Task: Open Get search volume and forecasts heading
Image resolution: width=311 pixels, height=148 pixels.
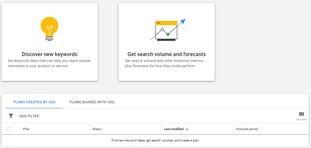Action: coord(166,54)
